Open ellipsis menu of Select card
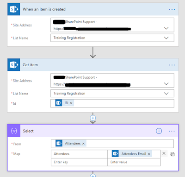The image size is (185, 177). point(172,131)
